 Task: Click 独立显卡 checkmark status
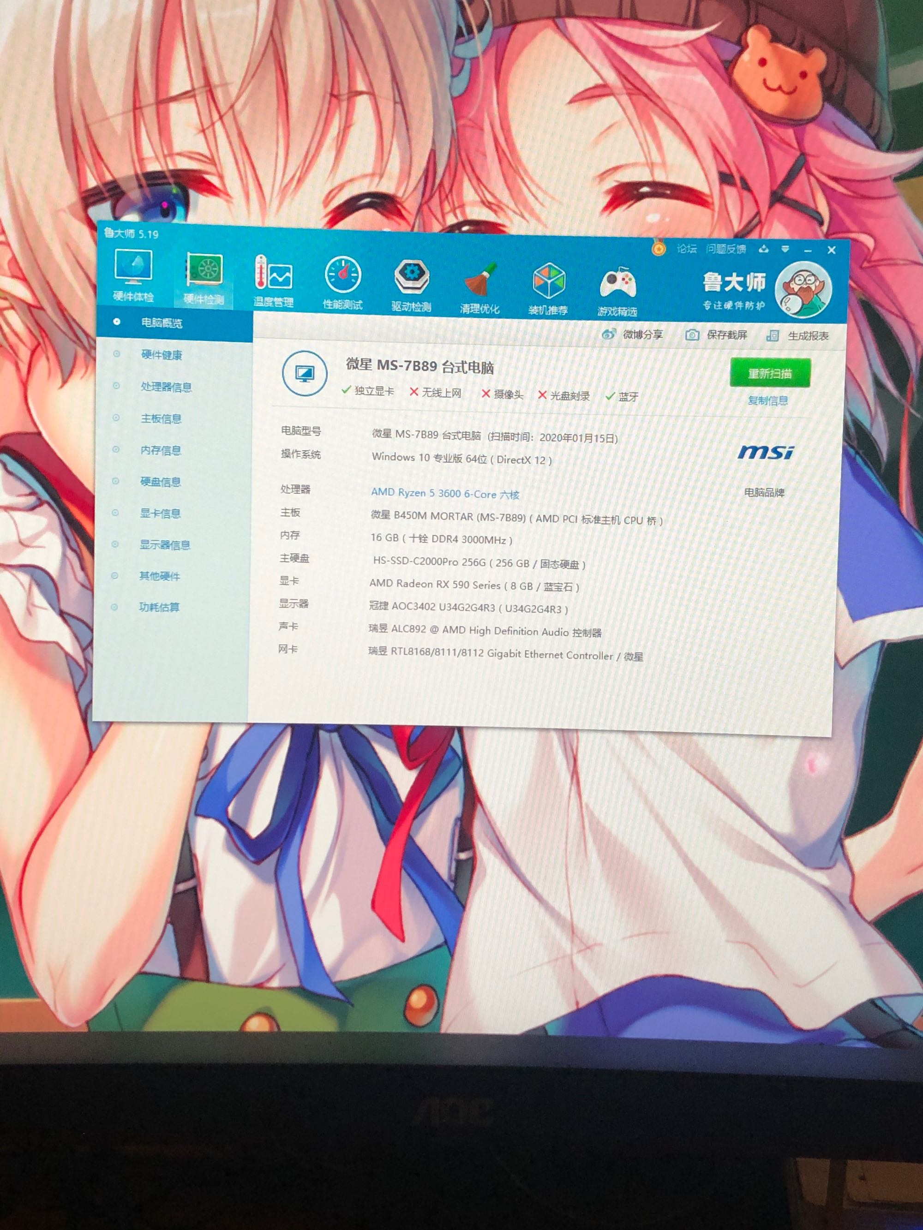pos(368,391)
